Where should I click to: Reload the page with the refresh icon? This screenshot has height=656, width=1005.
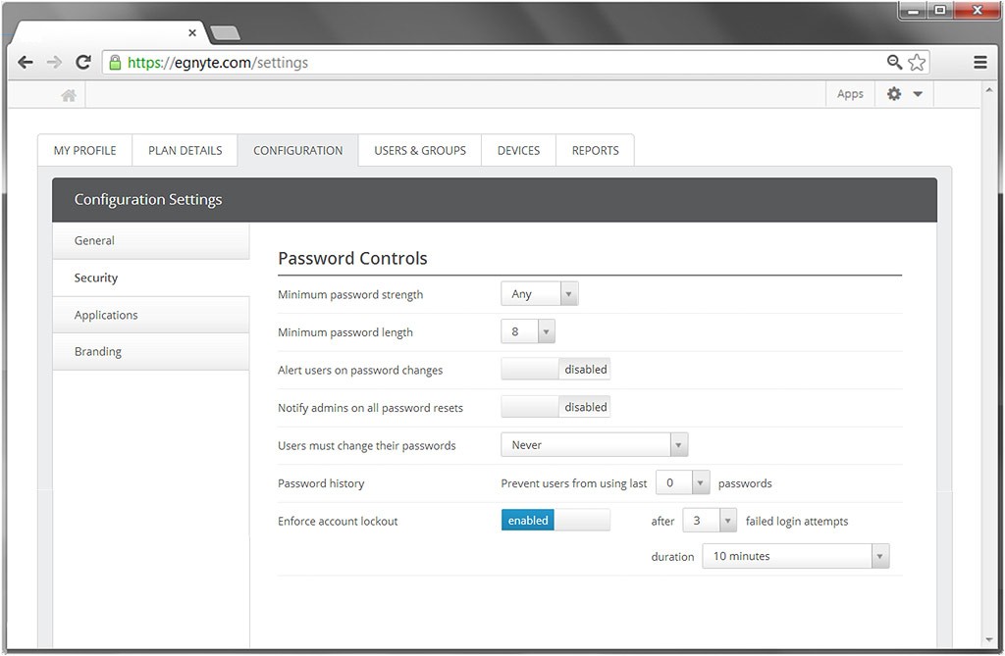point(82,62)
